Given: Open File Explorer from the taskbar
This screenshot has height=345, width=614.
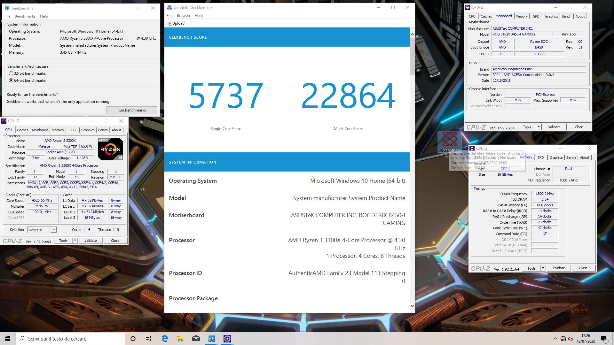Looking at the screenshot, I should click(x=180, y=339).
